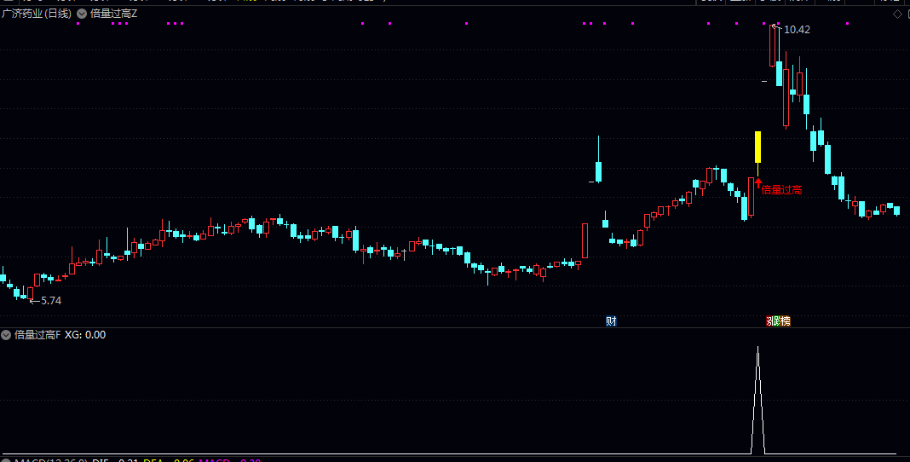Click the 5.74 low price label

51,301
